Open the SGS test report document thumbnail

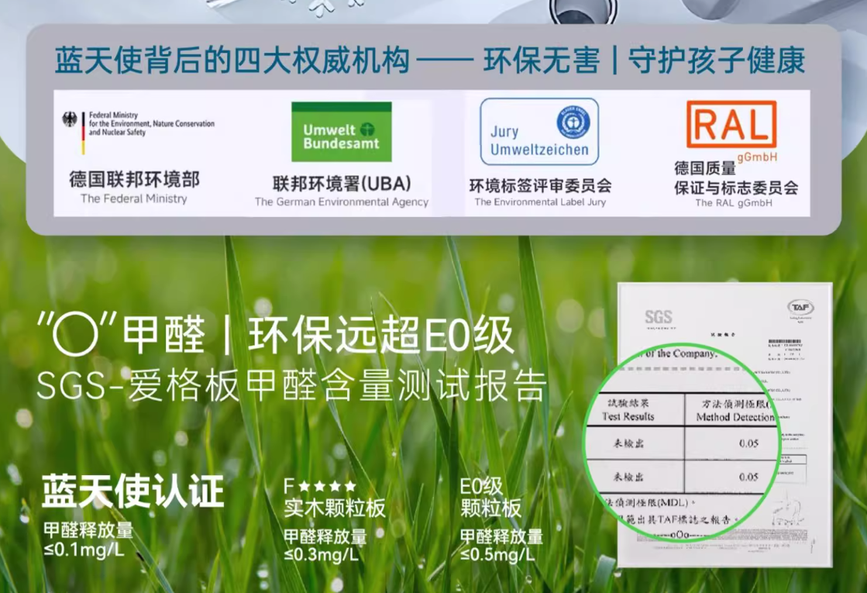coord(724,425)
